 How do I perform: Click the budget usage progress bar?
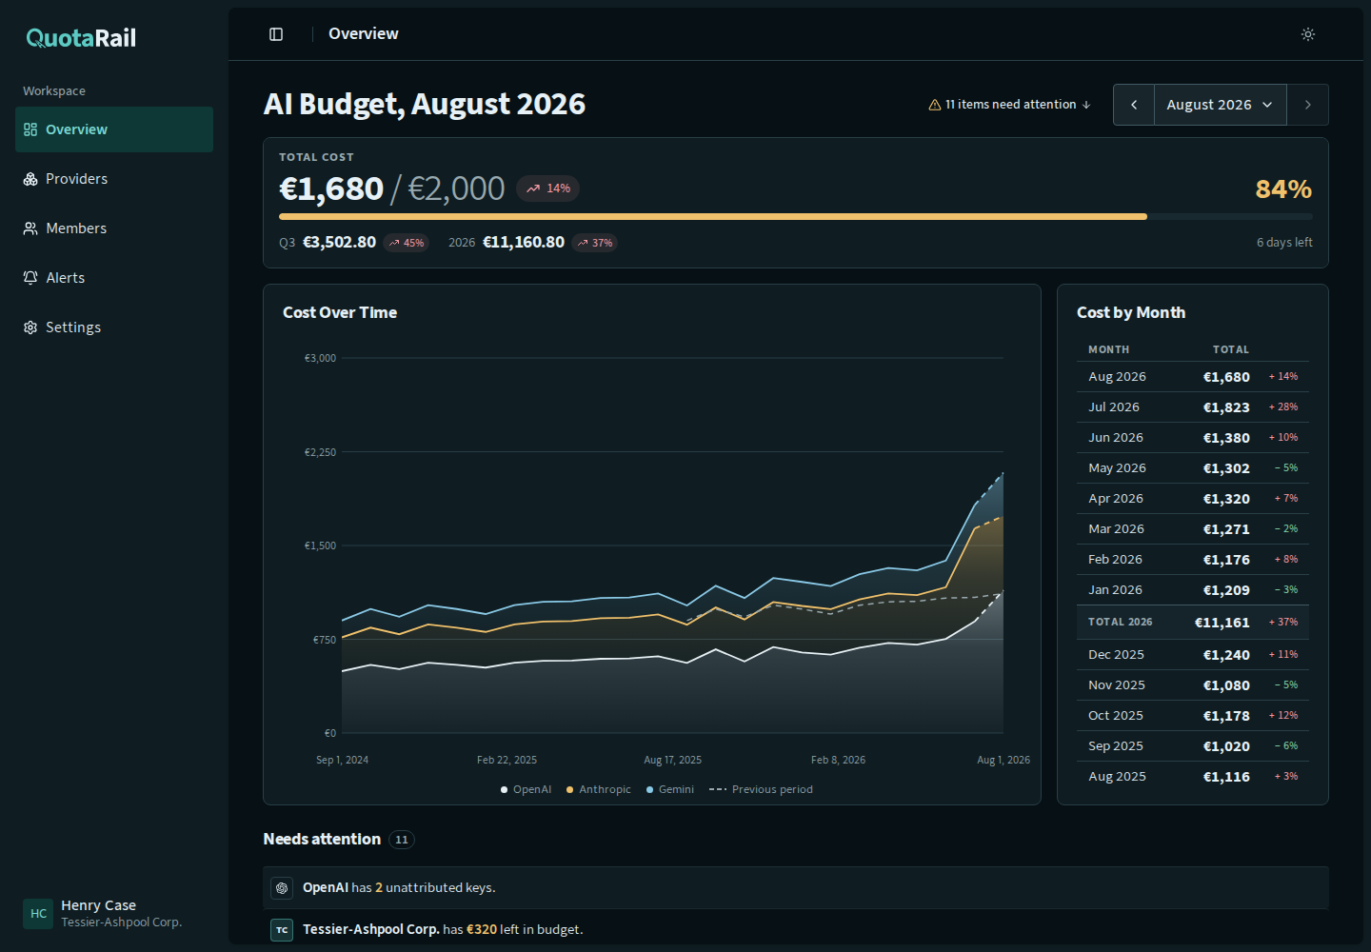point(796,217)
